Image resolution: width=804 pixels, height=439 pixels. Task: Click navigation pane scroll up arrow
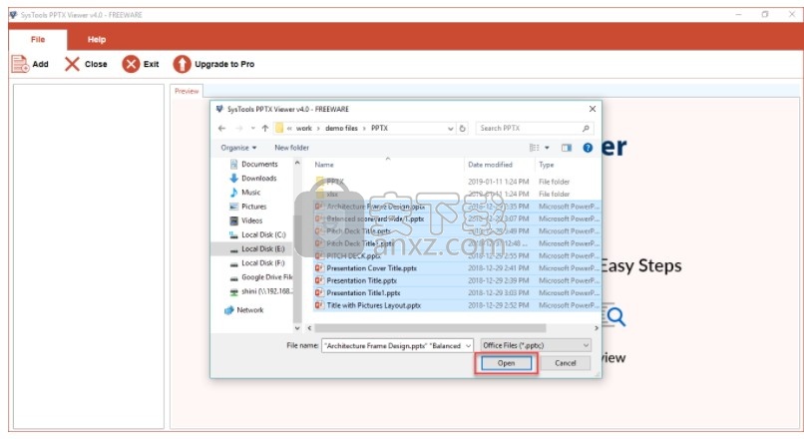coord(297,163)
